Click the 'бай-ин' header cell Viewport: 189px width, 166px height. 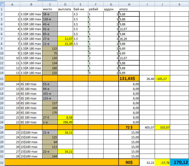click(x=80, y=9)
